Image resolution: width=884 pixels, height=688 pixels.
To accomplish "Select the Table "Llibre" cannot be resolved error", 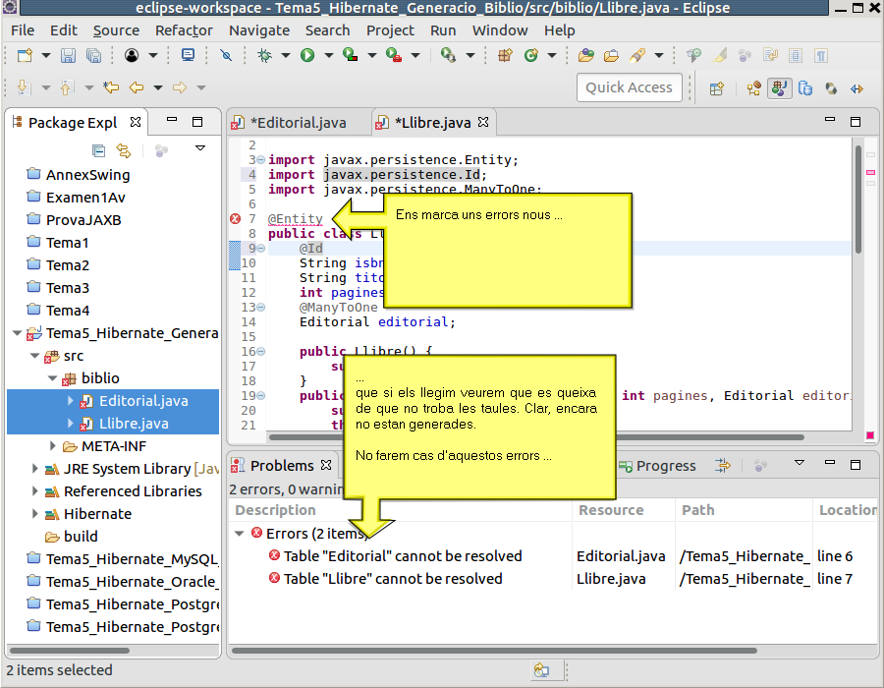I will point(393,579).
